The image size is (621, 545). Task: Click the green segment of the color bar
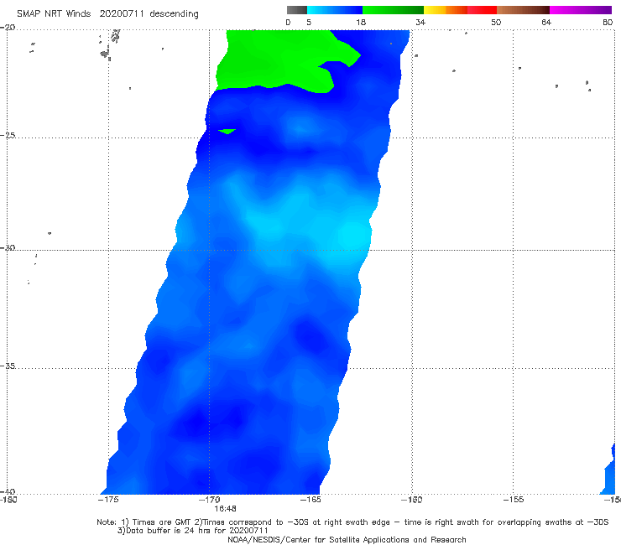click(393, 10)
